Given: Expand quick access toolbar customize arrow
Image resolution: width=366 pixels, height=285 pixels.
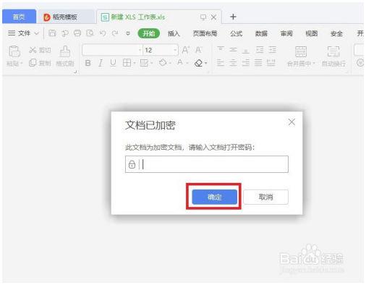Looking at the screenshot, I should 128,33.
